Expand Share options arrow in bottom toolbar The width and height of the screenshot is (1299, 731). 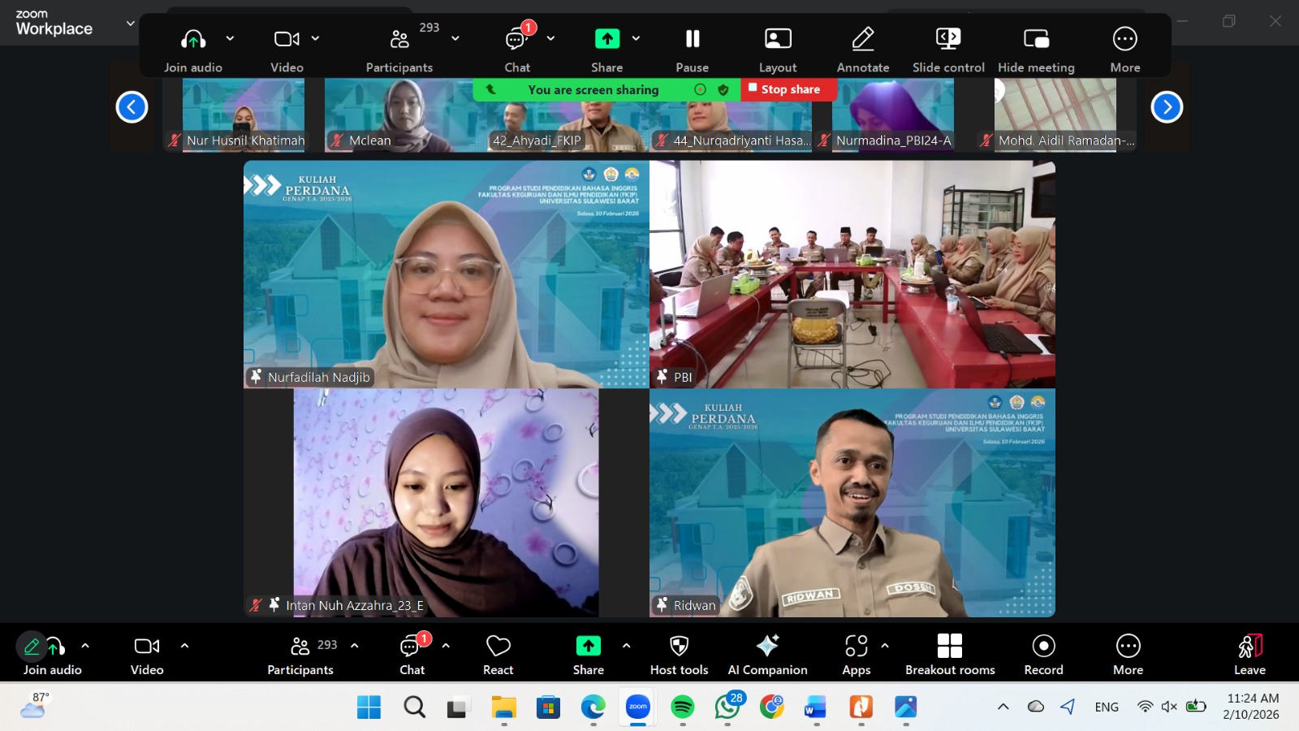pos(626,646)
